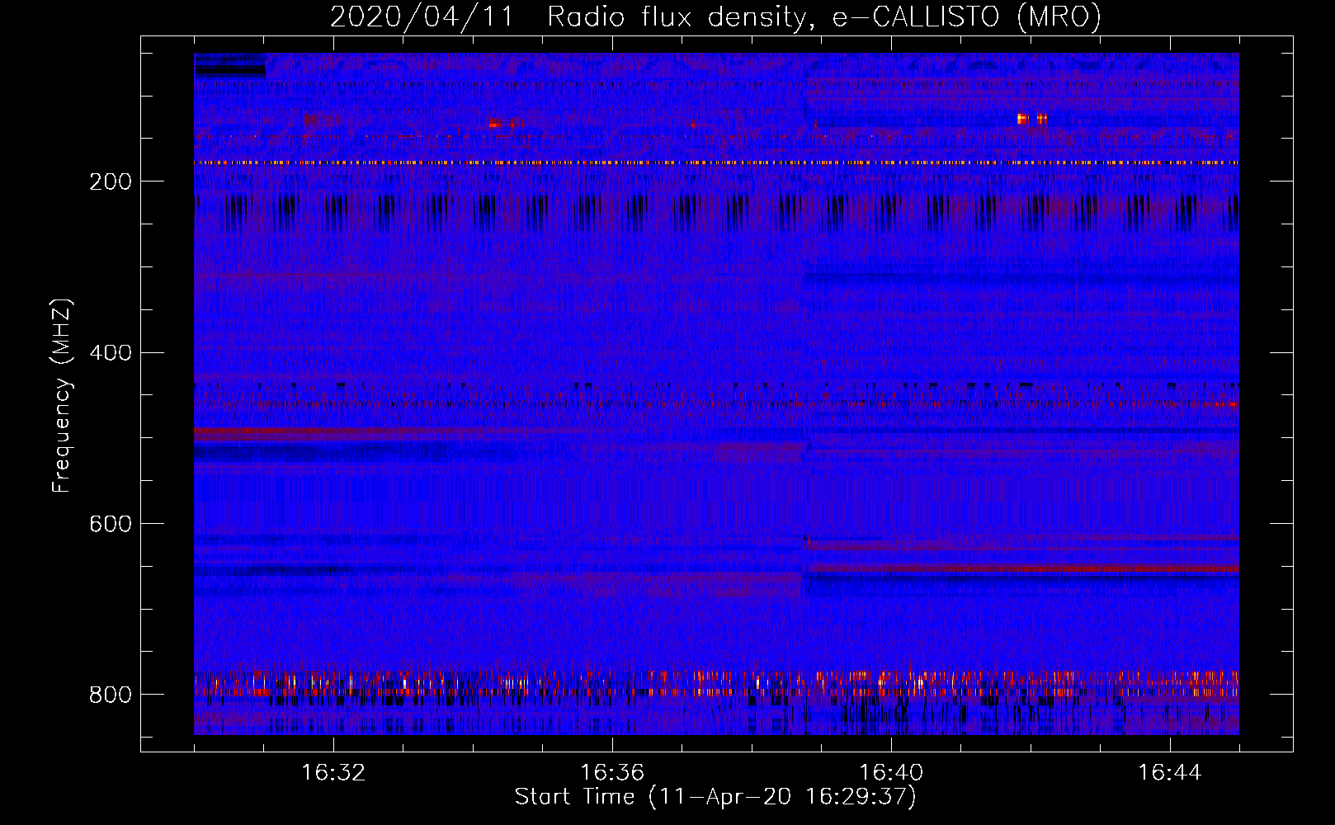Click the 16:32 time tick label

(x=333, y=773)
